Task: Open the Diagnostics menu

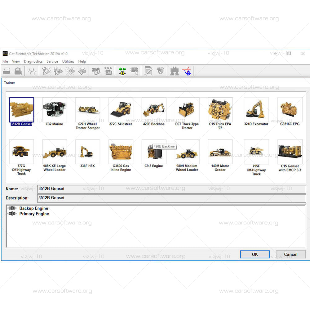Action: 33,61
